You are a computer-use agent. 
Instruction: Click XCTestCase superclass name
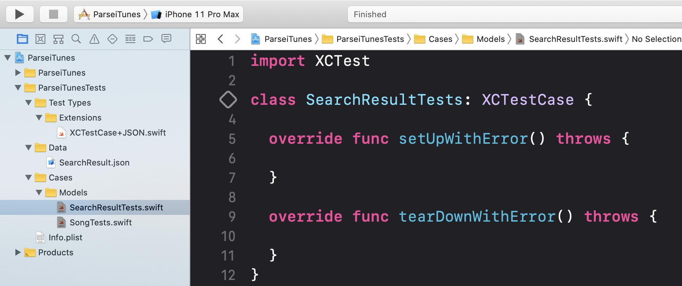point(528,100)
